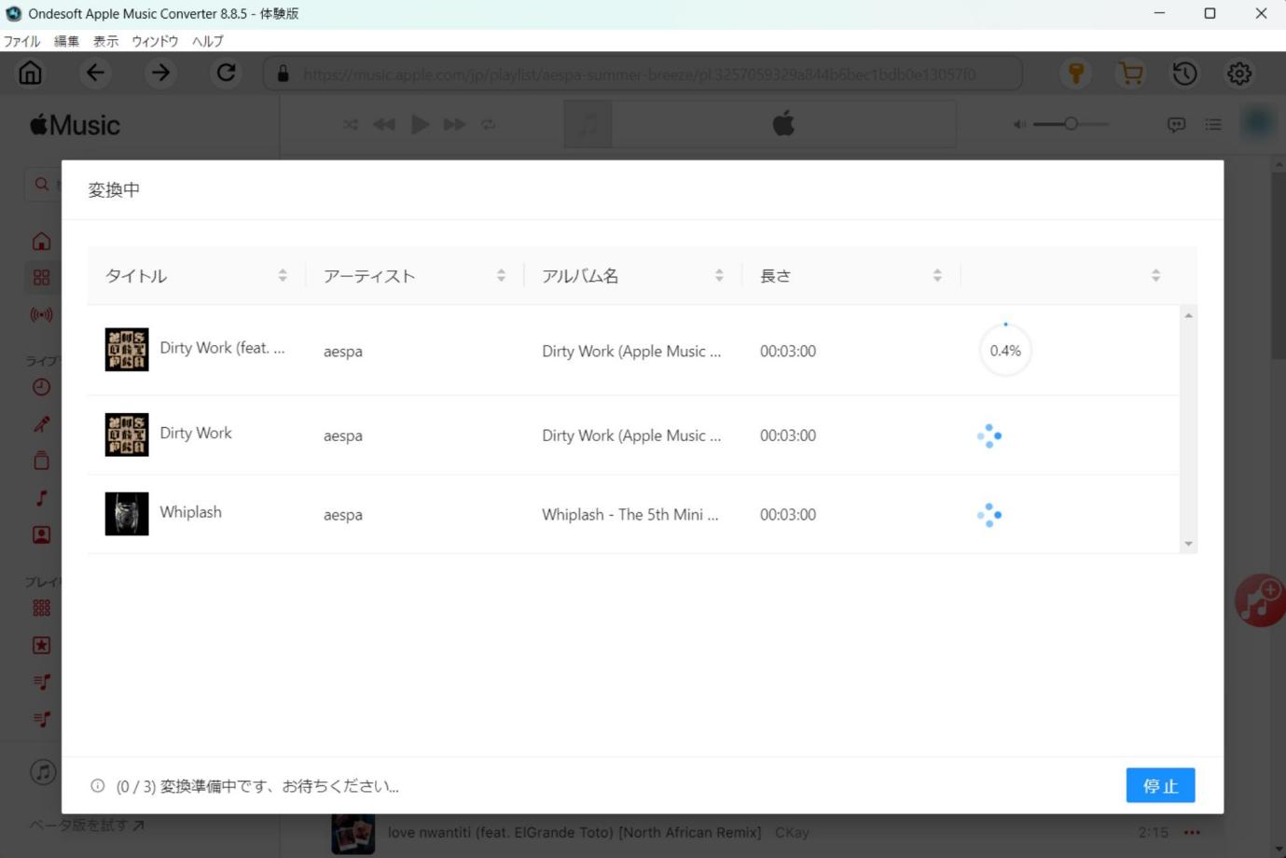Click the Dirty Work (feat. ... album thumbnail
The width and height of the screenshot is (1286, 858).
tap(127, 350)
